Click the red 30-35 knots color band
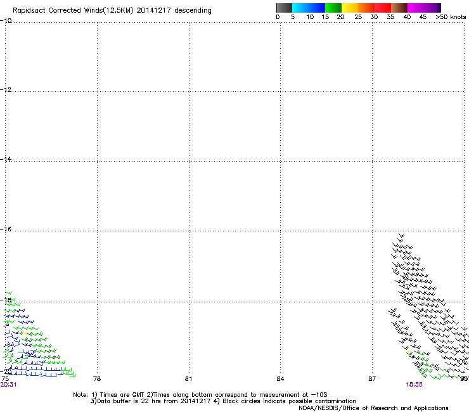Image resolution: width=469 pixels, height=412 pixels. (383, 8)
